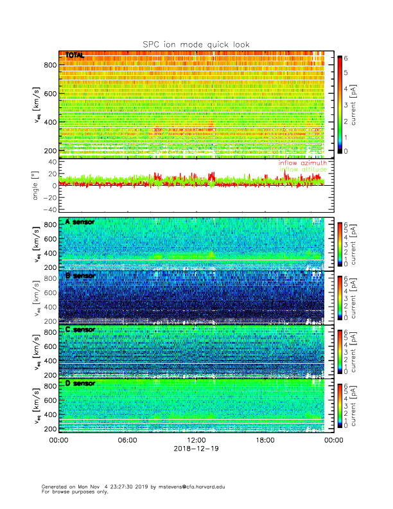Click the 'A sensor' panel label
The height and width of the screenshot is (509, 393).
pos(80,222)
